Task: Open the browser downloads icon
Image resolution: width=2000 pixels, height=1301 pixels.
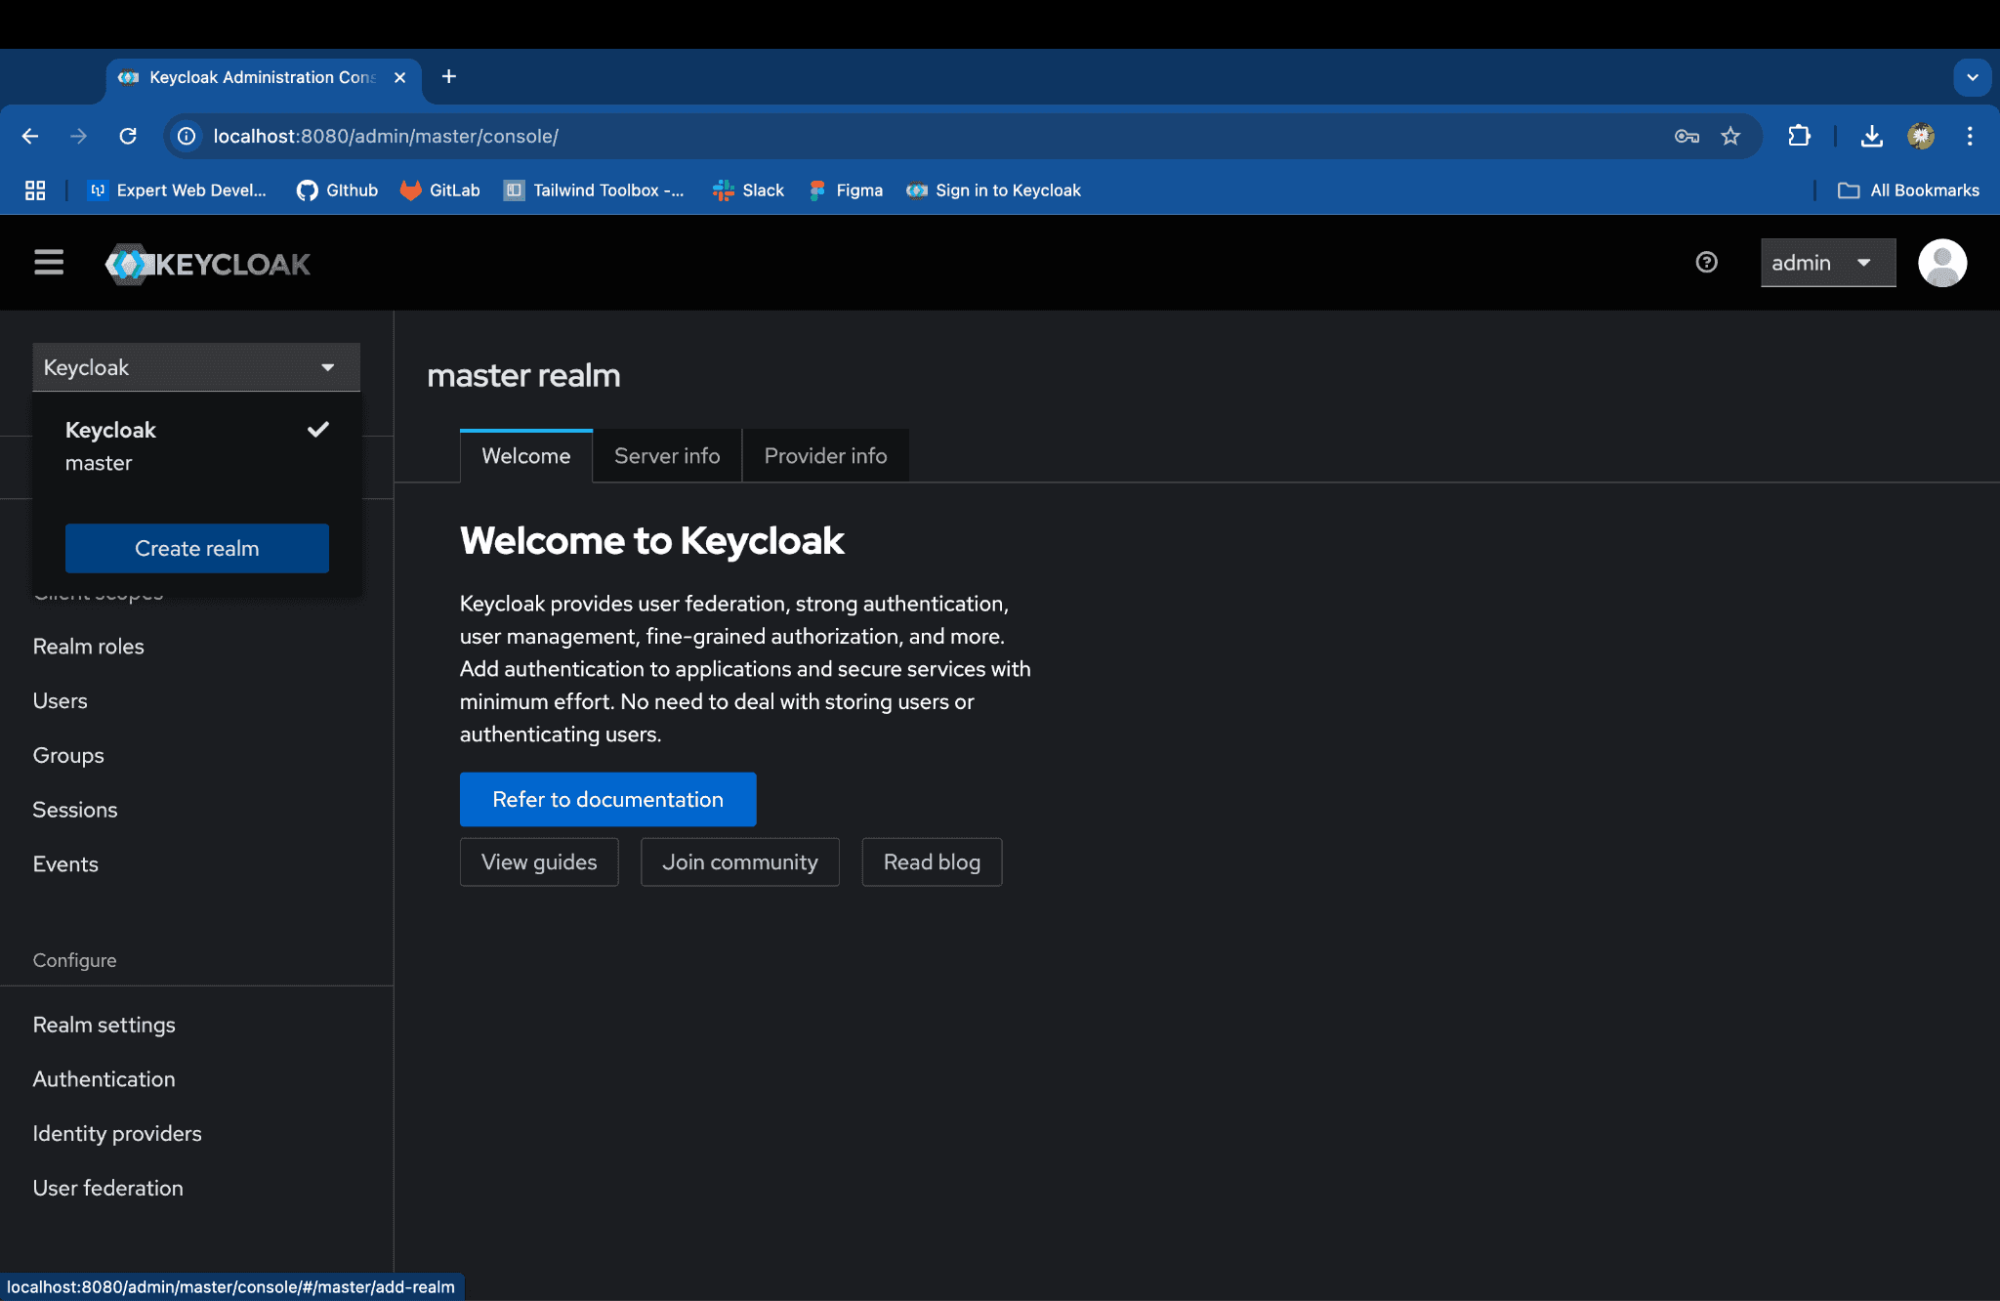Action: click(1871, 136)
